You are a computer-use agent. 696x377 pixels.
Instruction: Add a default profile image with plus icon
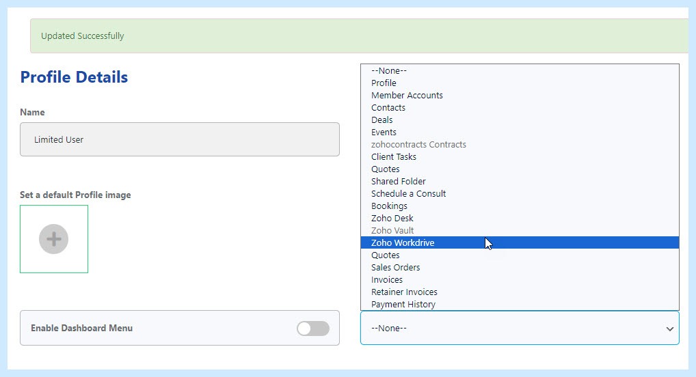coord(54,239)
